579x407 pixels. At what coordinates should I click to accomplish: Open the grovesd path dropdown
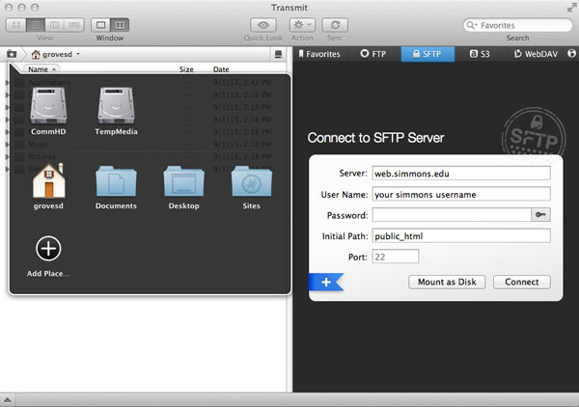click(x=55, y=54)
